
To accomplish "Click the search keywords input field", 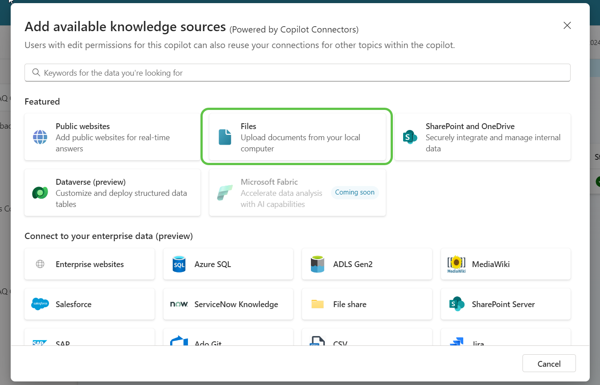I will [297, 72].
